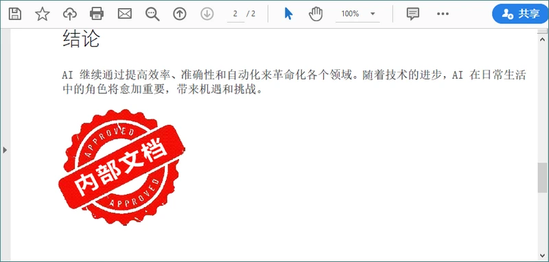This screenshot has width=549, height=262.
Task: Send file by email envelope icon
Action: pos(125,14)
